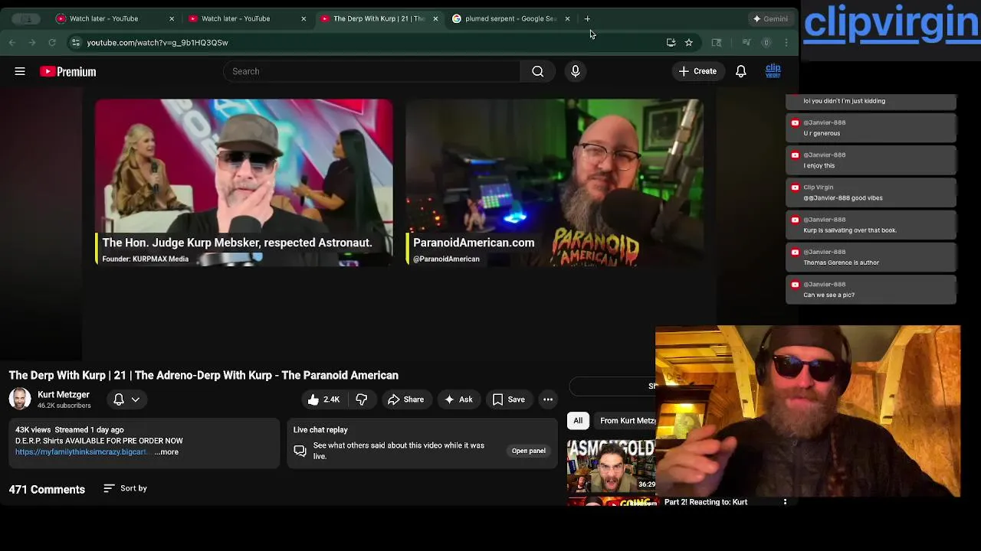Screen dimensions: 981x551
Task: Open more actions three-dot menu
Action: tap(548, 399)
